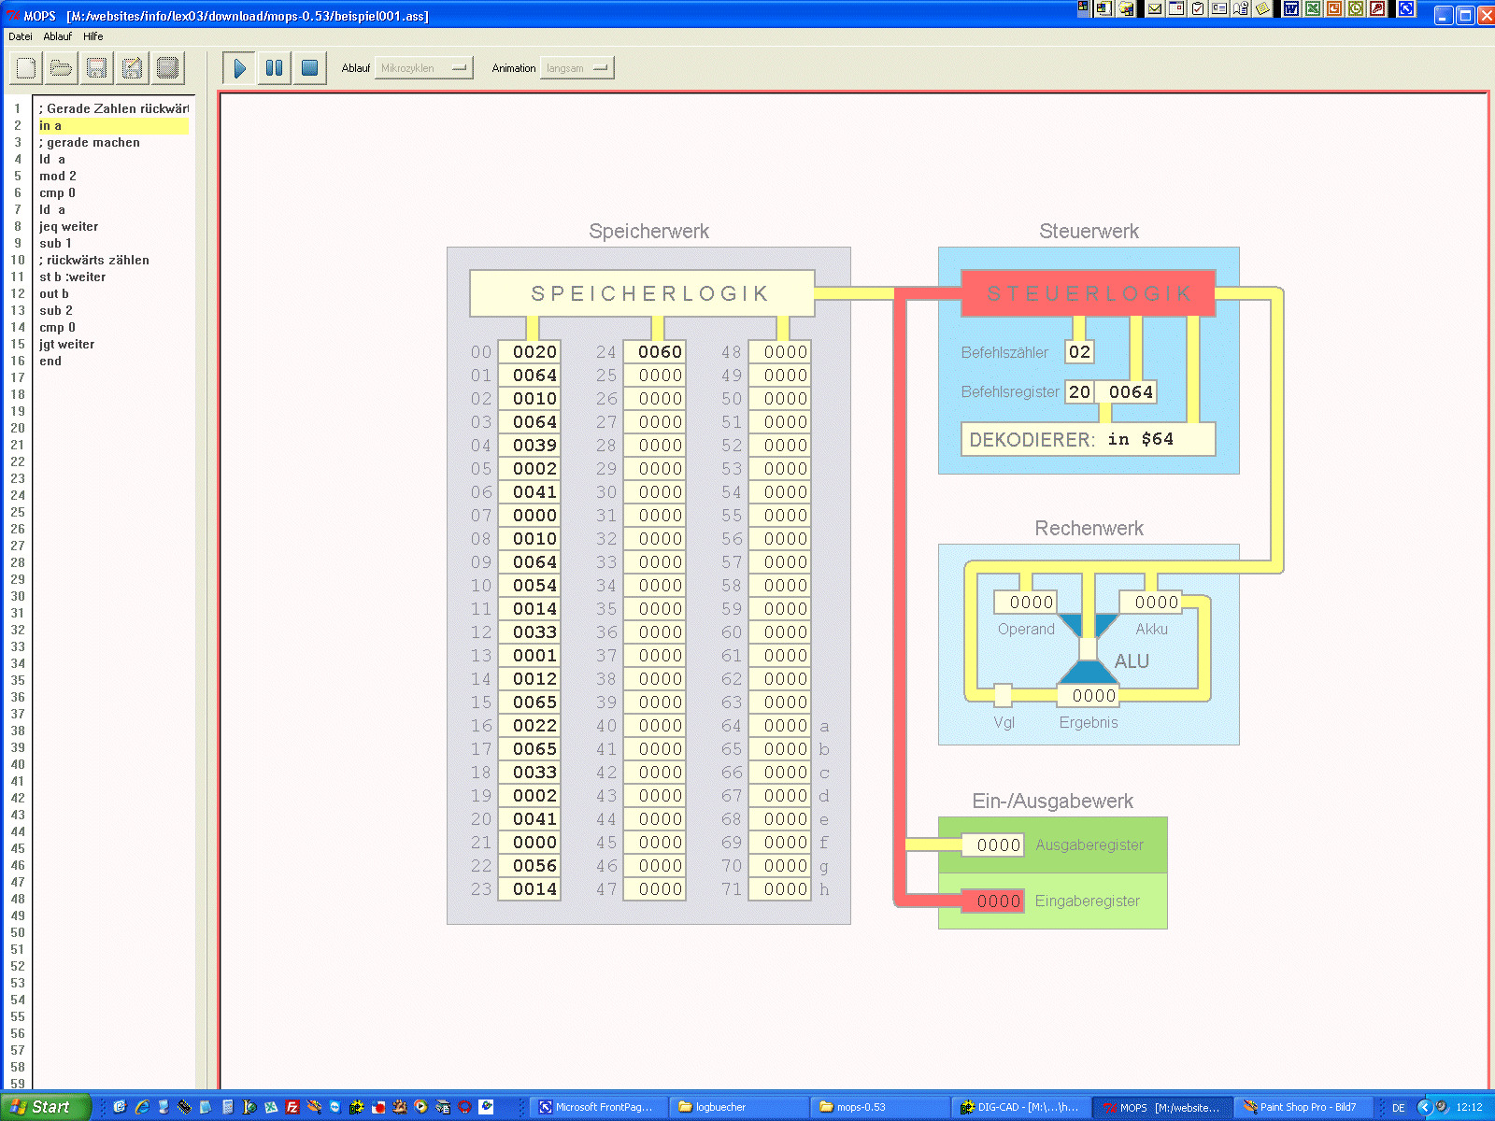Open a file using the folder icon
The width and height of the screenshot is (1495, 1121).
(62, 68)
